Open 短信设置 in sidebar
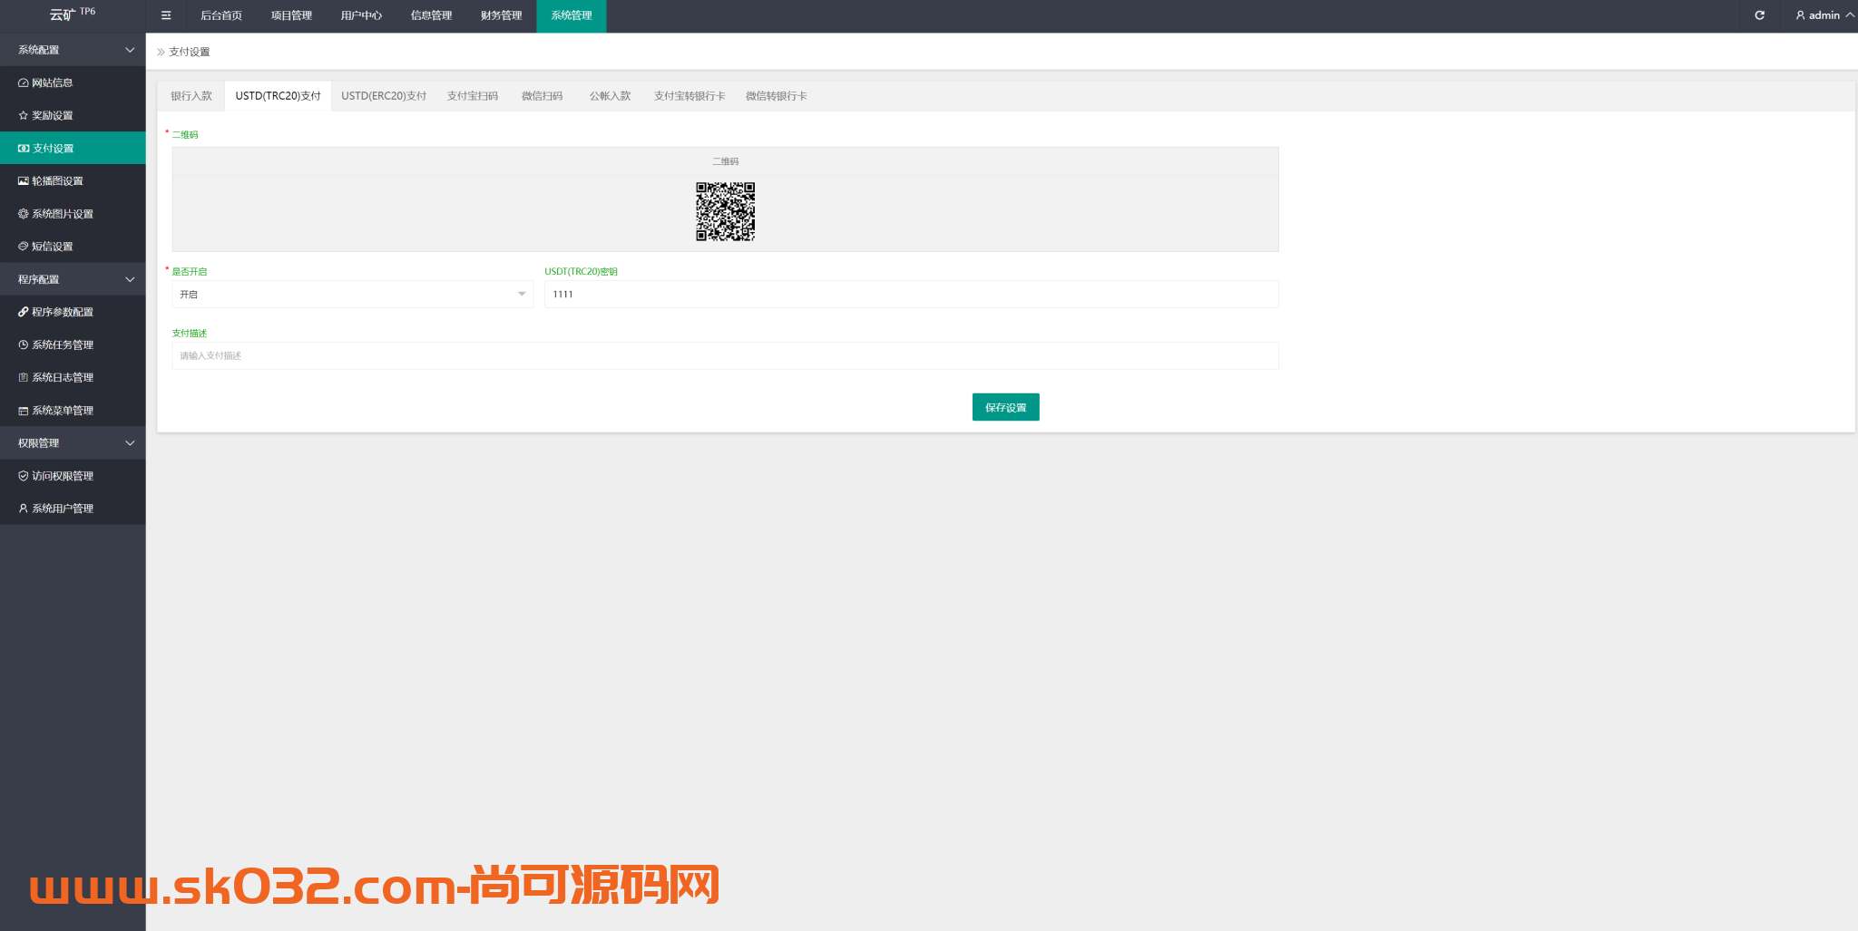1858x931 pixels. (73, 247)
